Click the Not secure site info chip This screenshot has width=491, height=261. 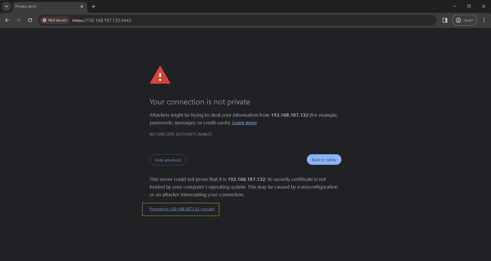point(55,20)
